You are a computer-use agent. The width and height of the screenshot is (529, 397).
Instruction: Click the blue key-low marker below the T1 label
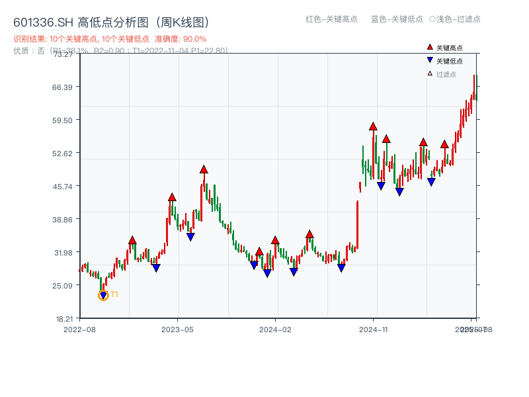103,294
